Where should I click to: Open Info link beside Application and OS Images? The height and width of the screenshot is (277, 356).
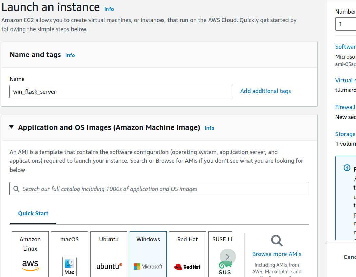coord(210,128)
